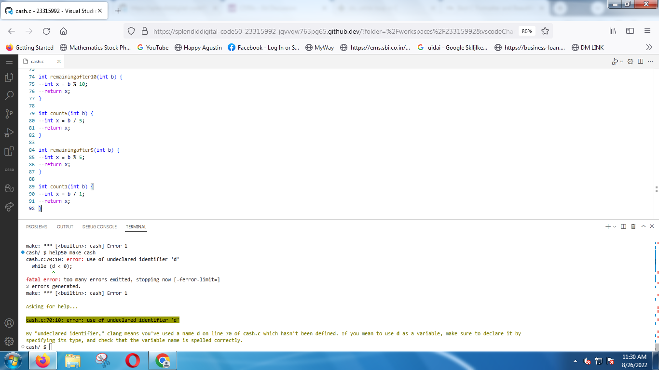Show hidden system tray icons
This screenshot has height=370, width=659.
coord(575,361)
